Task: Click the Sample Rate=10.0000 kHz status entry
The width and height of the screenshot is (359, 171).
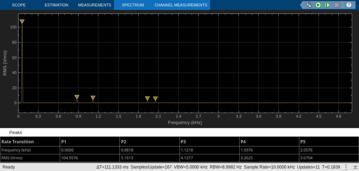Action: tap(269, 167)
